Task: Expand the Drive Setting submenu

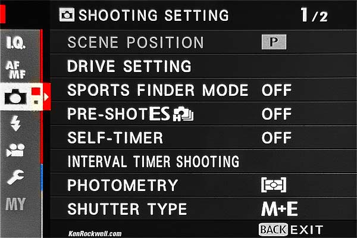Action: point(129,66)
